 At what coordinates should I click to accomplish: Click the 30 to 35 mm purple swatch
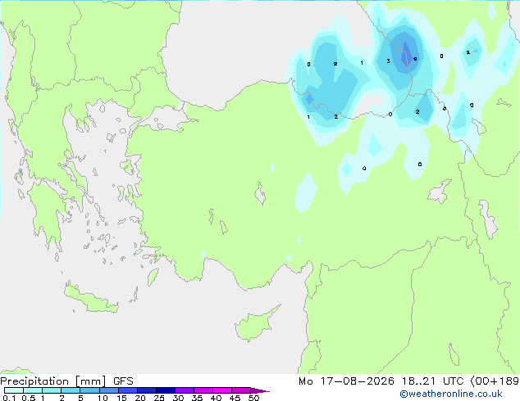(x=184, y=390)
